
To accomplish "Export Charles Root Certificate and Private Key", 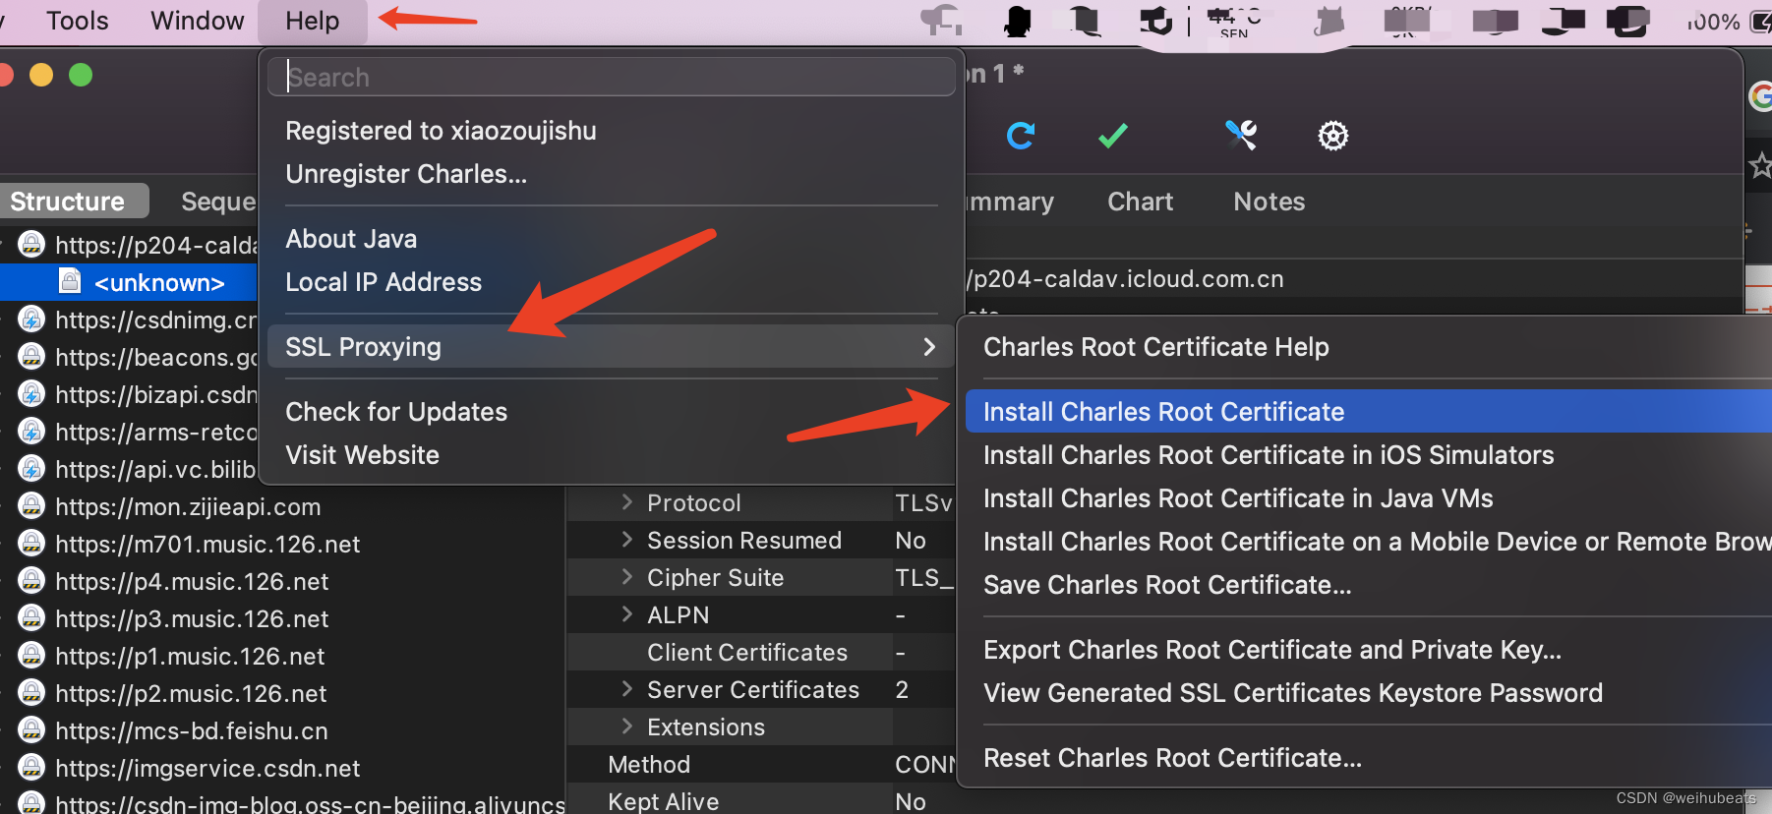I will (x=1272, y=650).
